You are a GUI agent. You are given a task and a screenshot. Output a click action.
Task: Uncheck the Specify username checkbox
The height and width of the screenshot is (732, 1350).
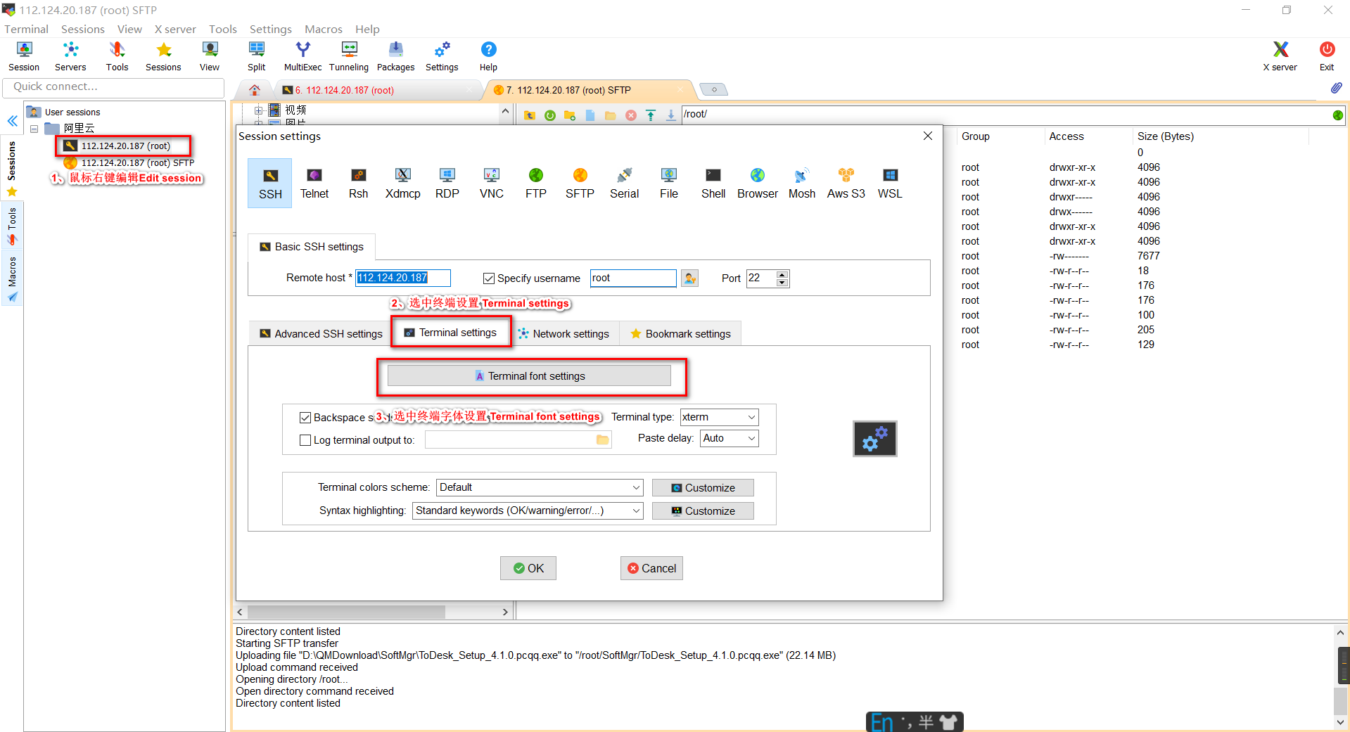(488, 278)
